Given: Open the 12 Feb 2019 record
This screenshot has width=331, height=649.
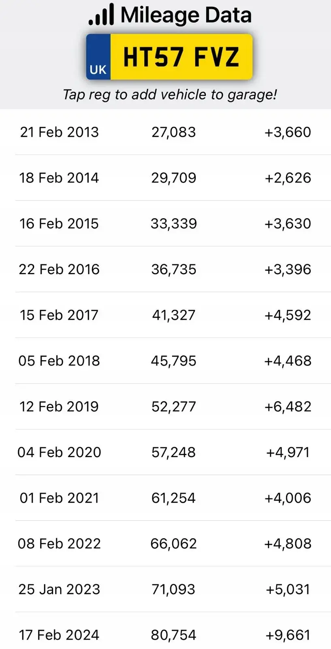Looking at the screenshot, I should click(59, 406).
